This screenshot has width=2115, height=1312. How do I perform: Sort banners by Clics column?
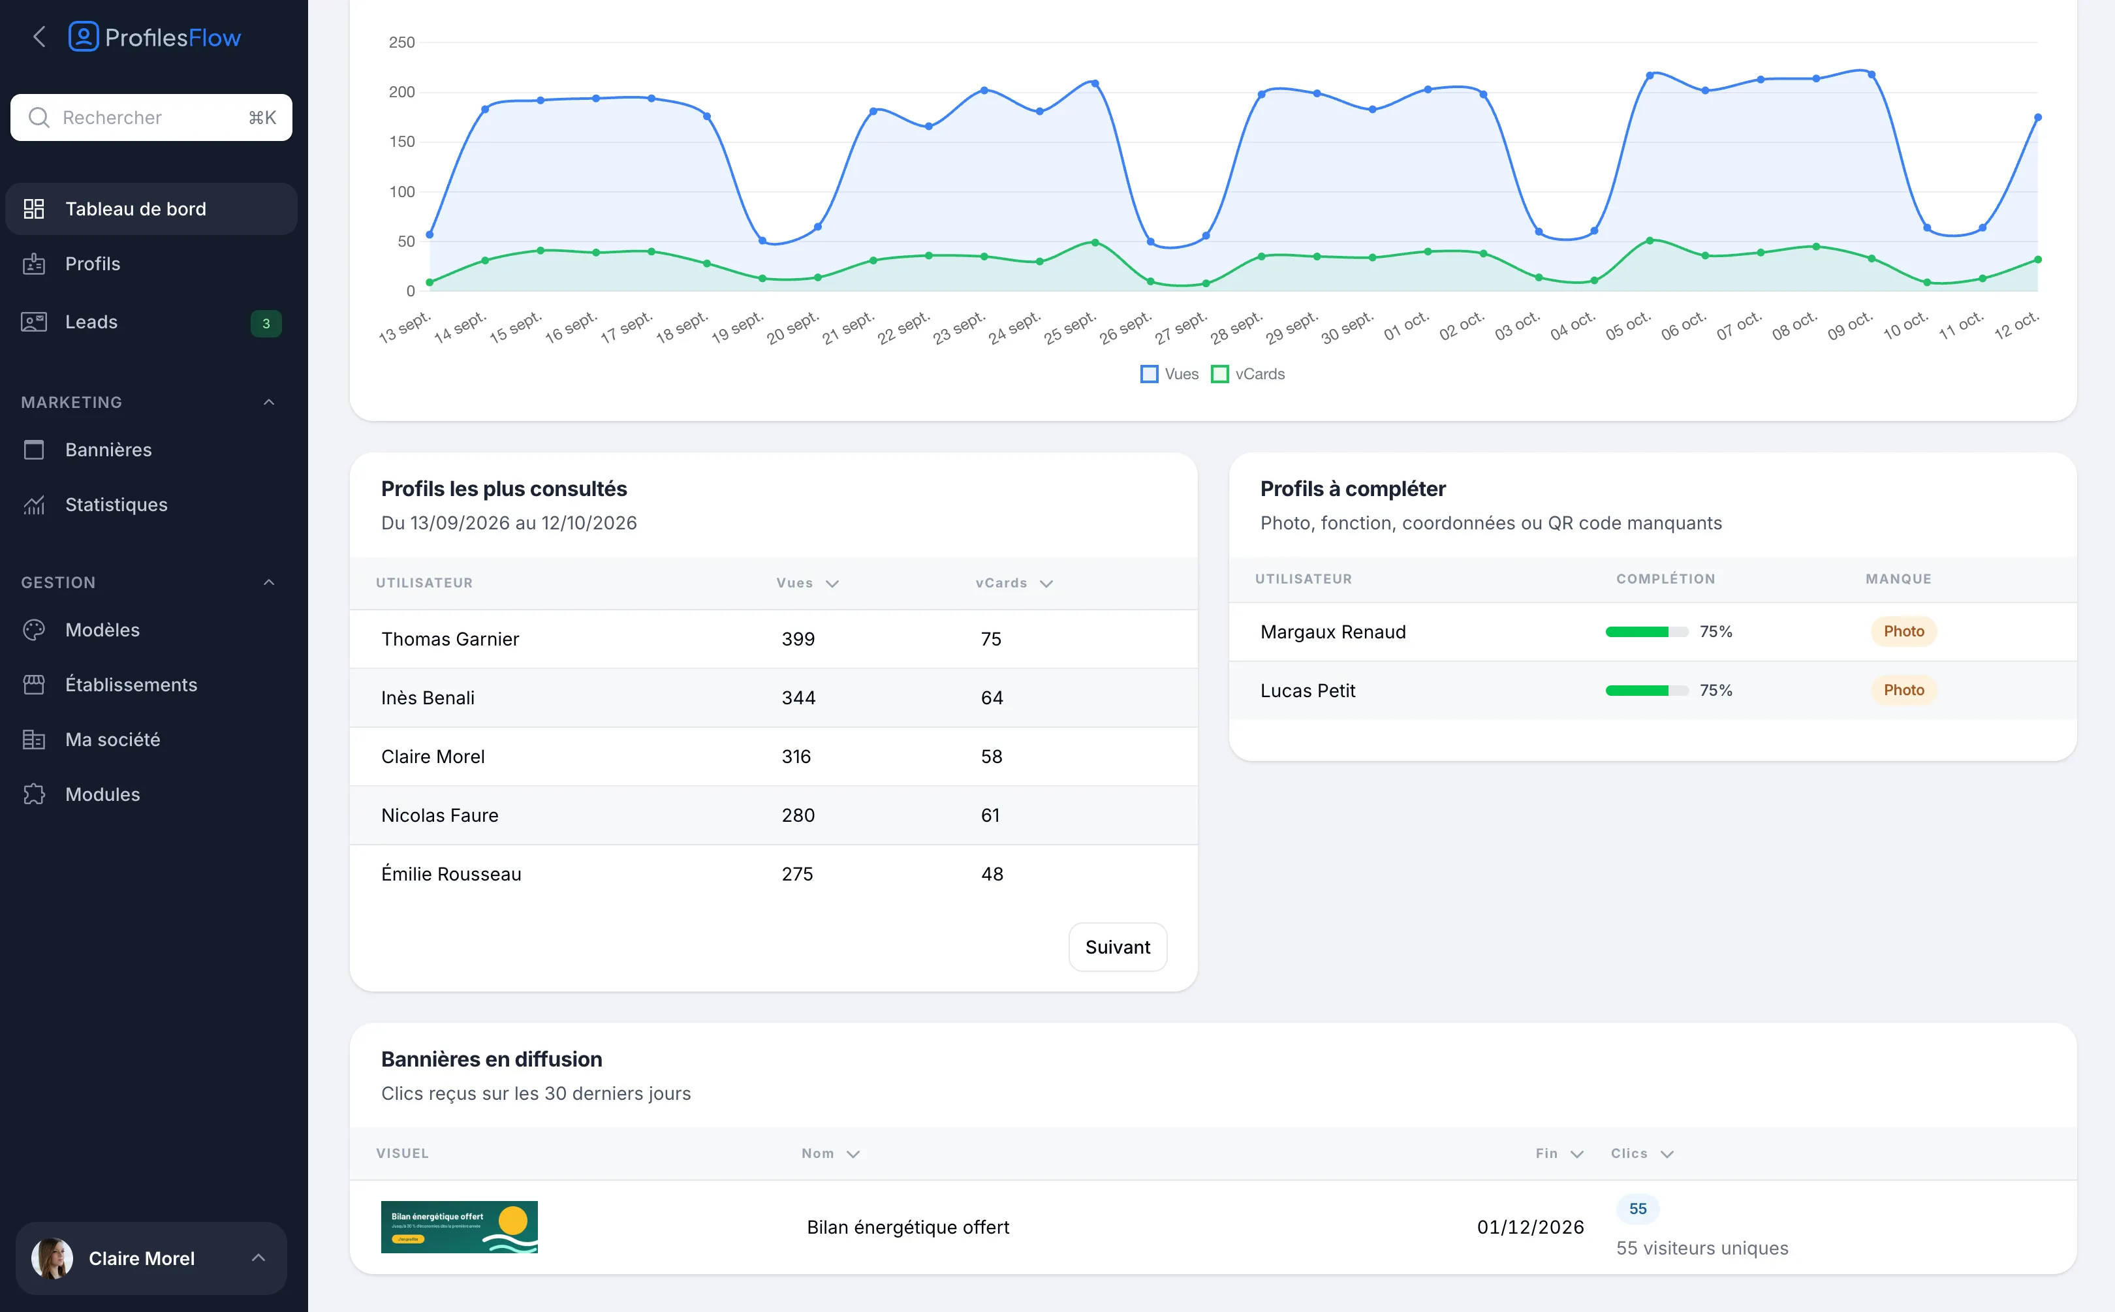click(1641, 1153)
